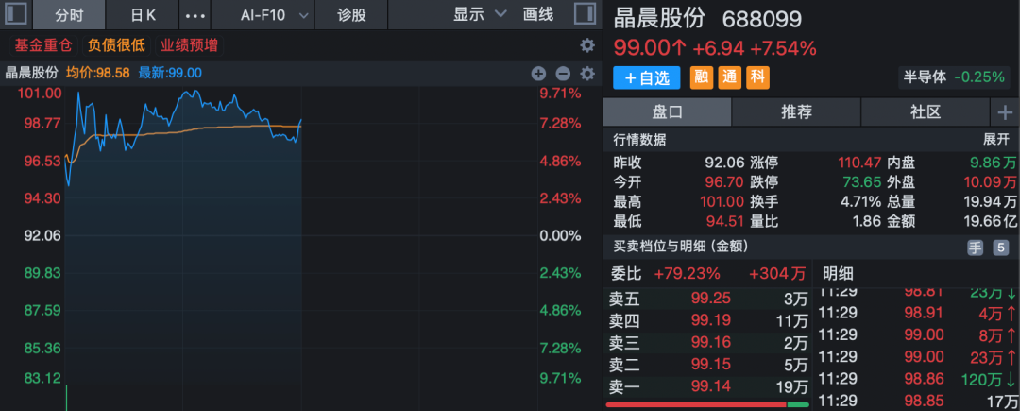
Task: Click the red-green bid ask ratio bar
Action: coord(707,404)
